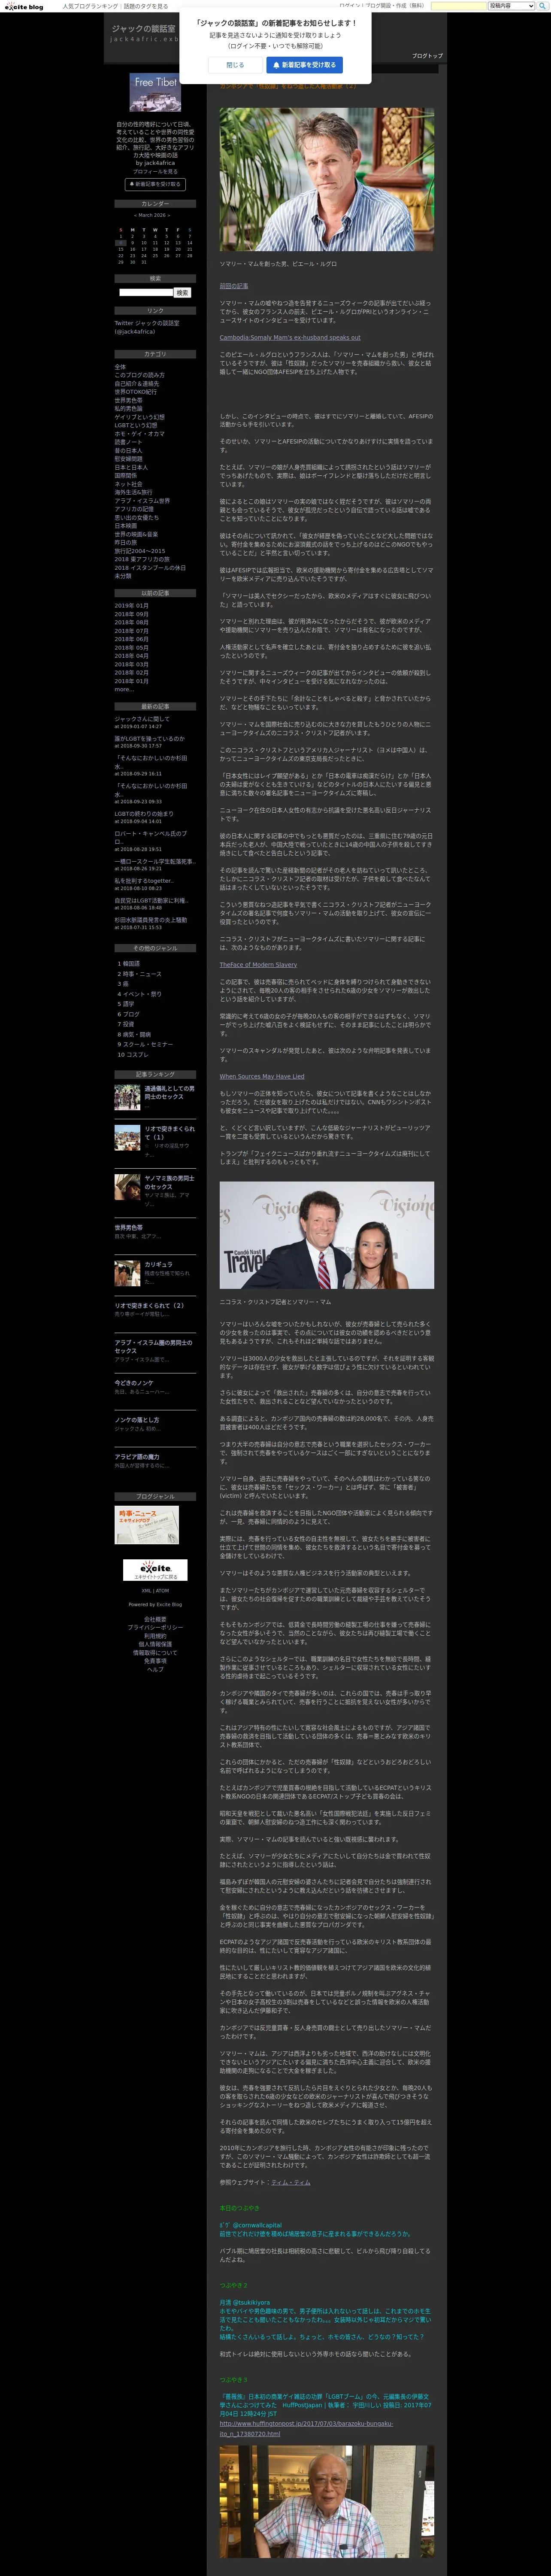Image resolution: width=551 pixels, height=2576 pixels.
Task: Open category 2018 東アフリカの旅
Action: click(x=142, y=559)
